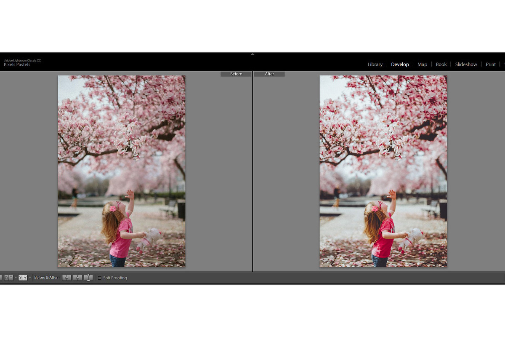Switch to the Develop module

click(400, 64)
